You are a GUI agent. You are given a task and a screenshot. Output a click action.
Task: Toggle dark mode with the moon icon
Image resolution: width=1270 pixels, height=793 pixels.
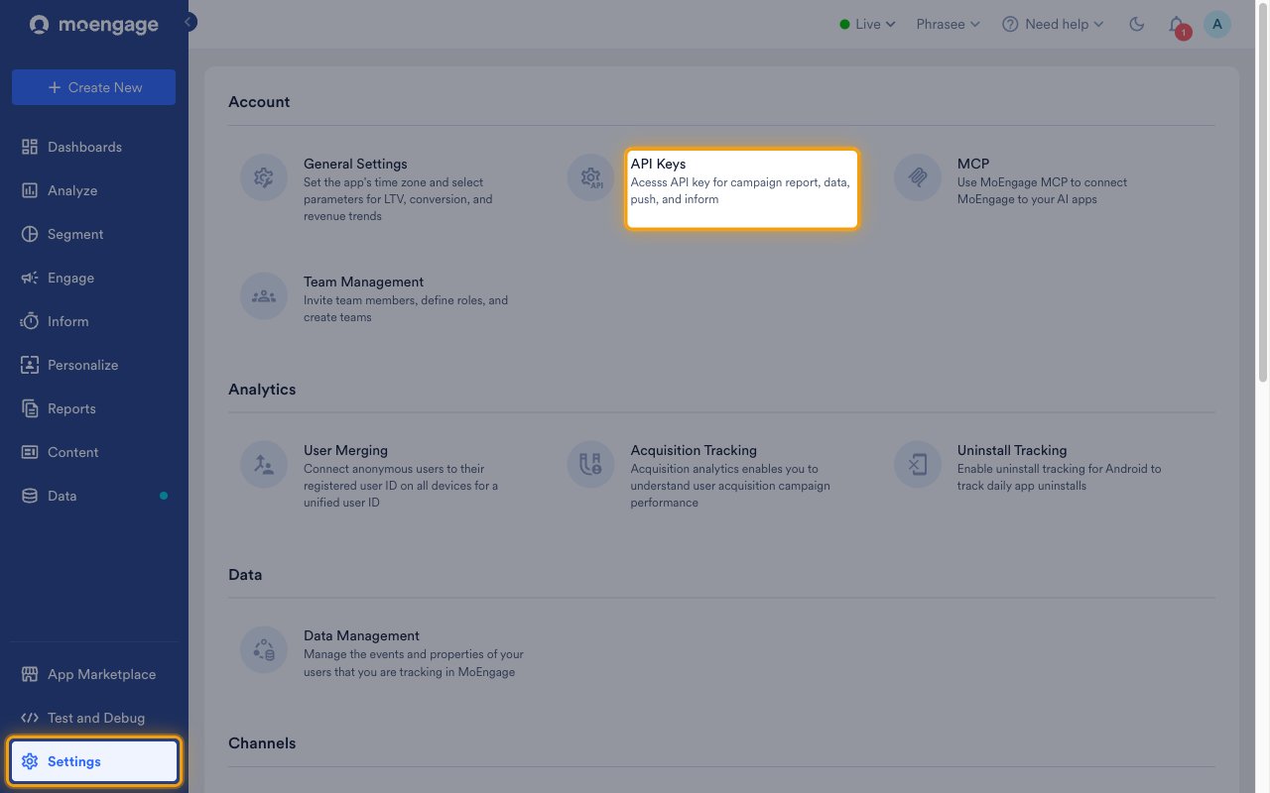1137,24
